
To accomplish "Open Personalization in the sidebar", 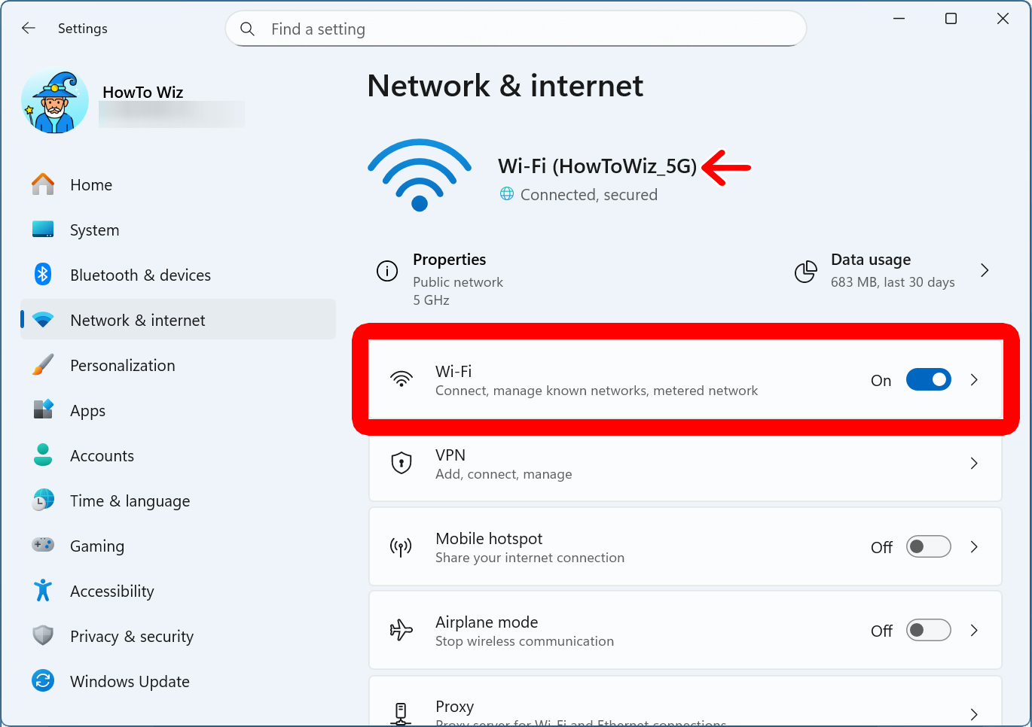I will pyautogui.click(x=122, y=366).
